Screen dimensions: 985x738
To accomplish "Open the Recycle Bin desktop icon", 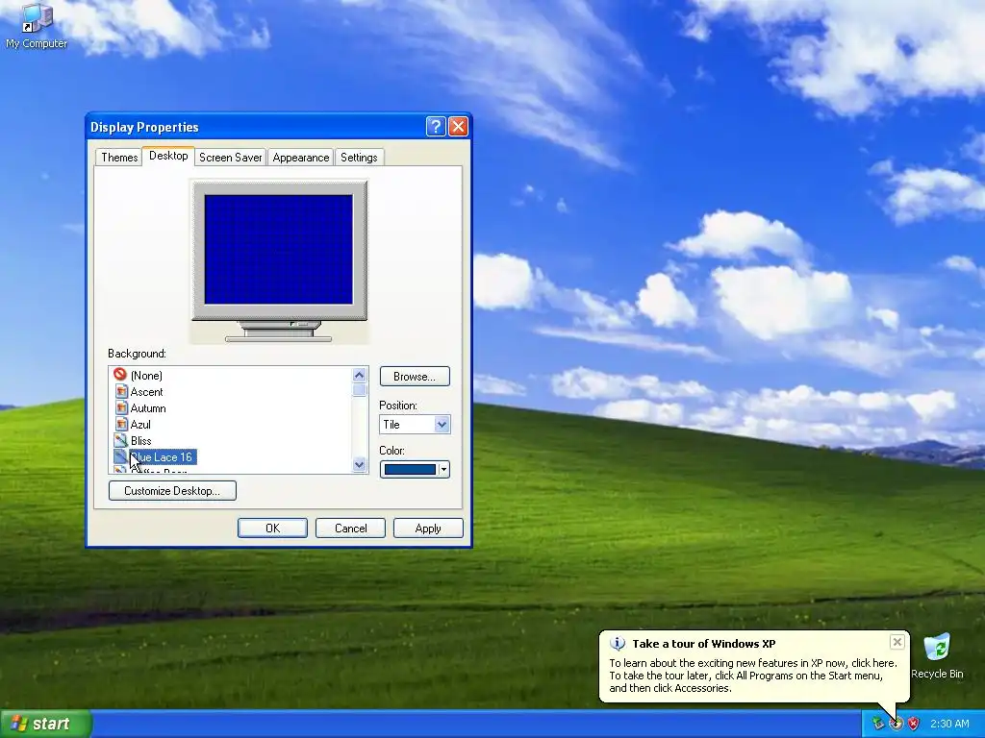I will [x=937, y=656].
